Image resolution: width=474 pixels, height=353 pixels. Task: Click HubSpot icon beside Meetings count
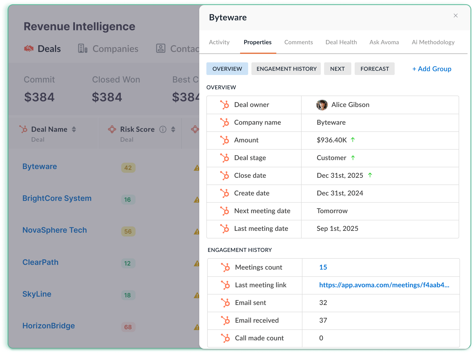(x=225, y=267)
